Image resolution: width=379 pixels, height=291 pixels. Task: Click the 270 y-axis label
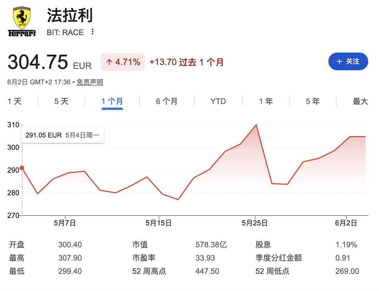(13, 215)
